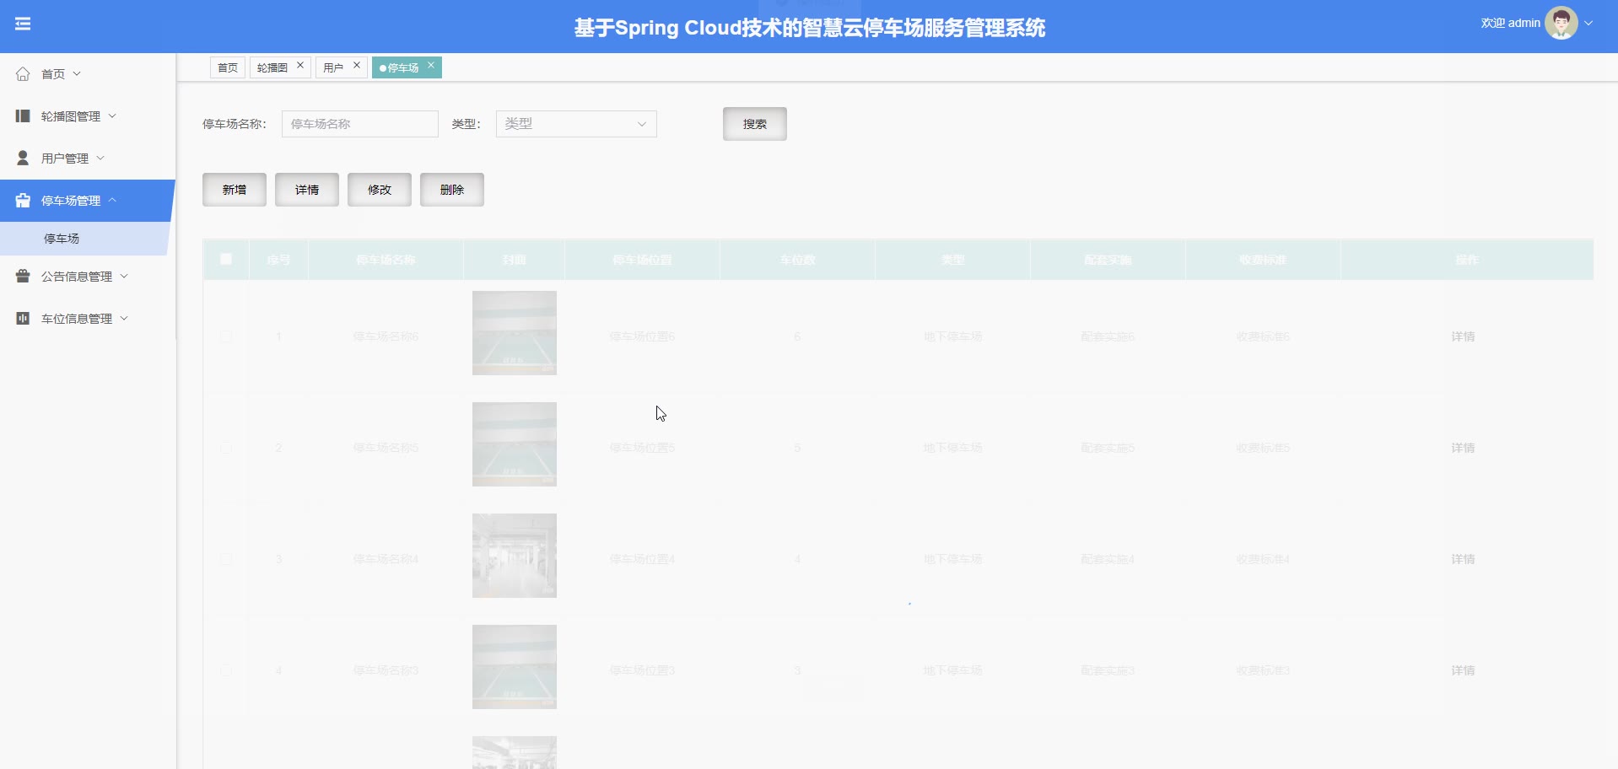The height and width of the screenshot is (769, 1618).
Task: Click the 停车场名称 column header
Action: pos(386,260)
